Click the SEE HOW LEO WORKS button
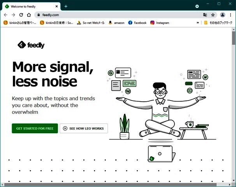Image resolution: width=236 pixels, height=187 pixels. pyautogui.click(x=84, y=129)
